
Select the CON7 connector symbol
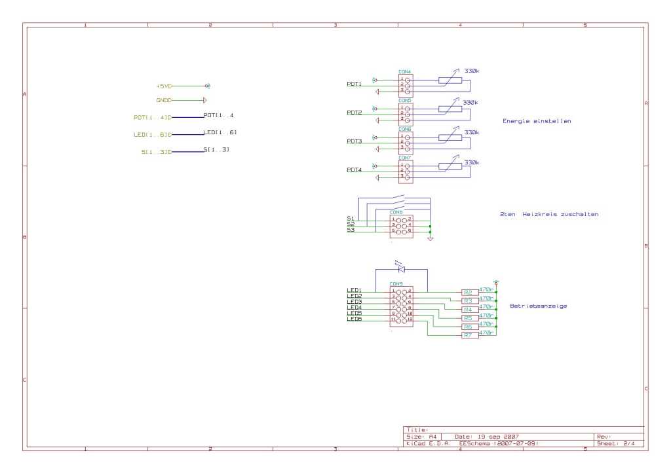coord(406,172)
